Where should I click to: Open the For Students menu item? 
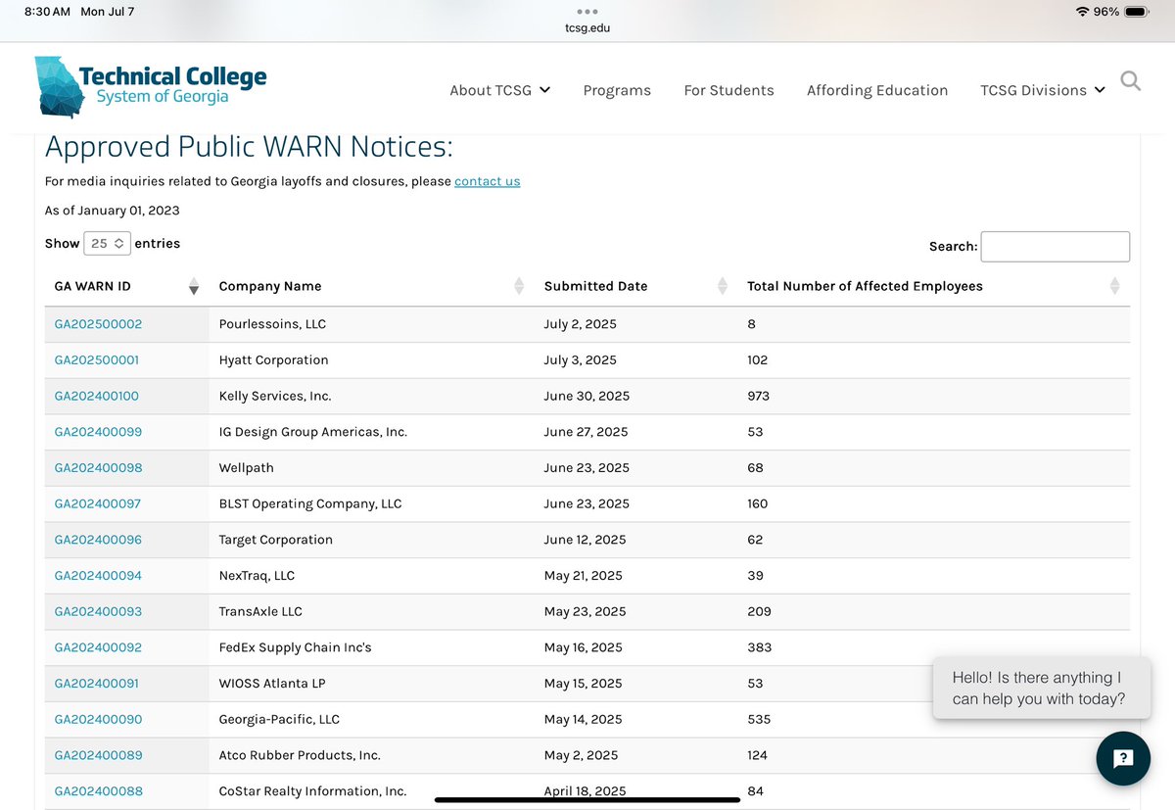(x=728, y=90)
